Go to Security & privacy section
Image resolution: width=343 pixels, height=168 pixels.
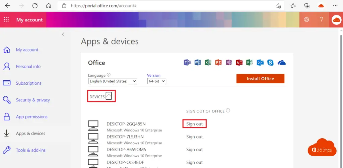33,100
